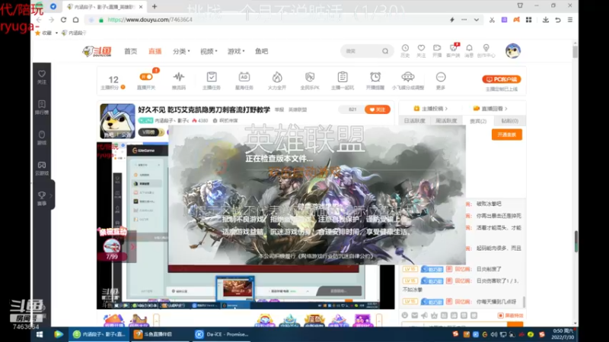
Task: Click the Douyu logo
Action: [x=97, y=51]
